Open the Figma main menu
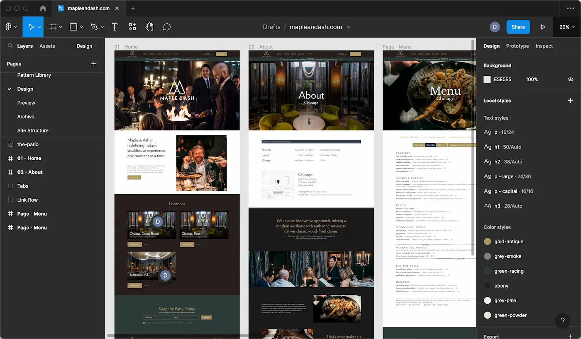The width and height of the screenshot is (581, 339). pos(9,27)
